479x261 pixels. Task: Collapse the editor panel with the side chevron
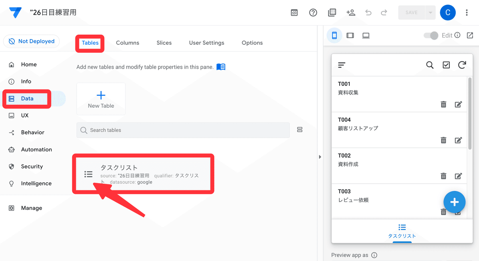tap(321, 157)
